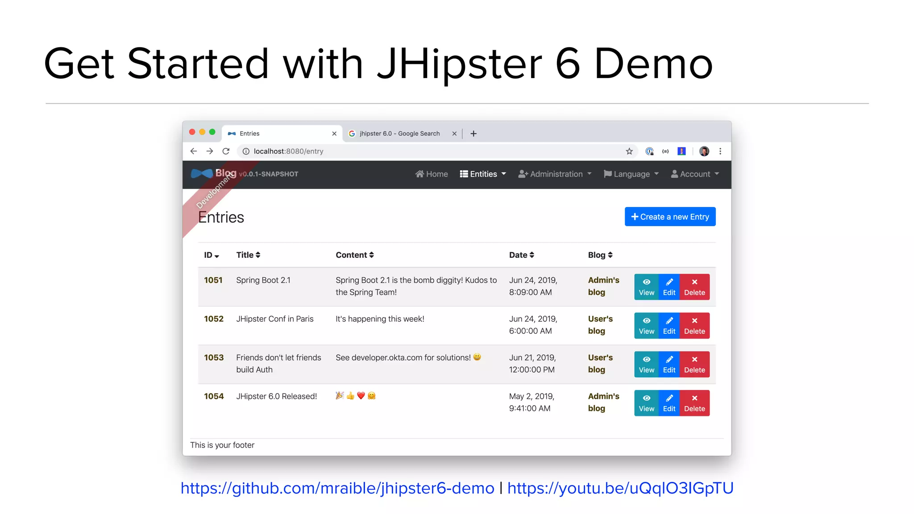Open the Language dropdown
914x514 pixels.
[x=631, y=174]
